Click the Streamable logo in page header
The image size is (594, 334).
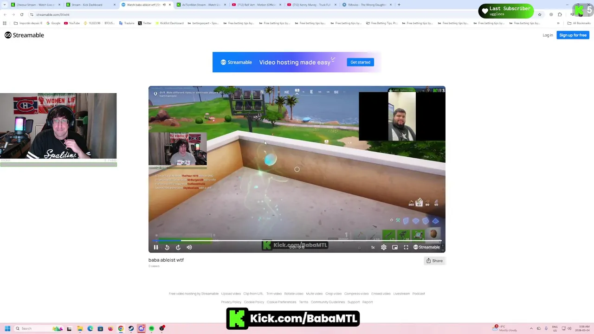(x=24, y=35)
